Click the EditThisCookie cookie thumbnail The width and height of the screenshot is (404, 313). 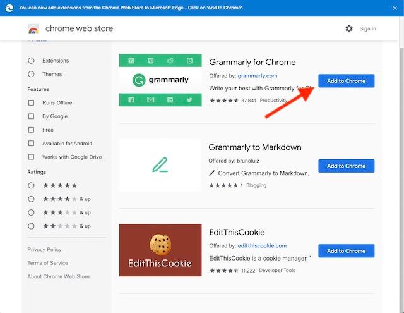(x=160, y=250)
